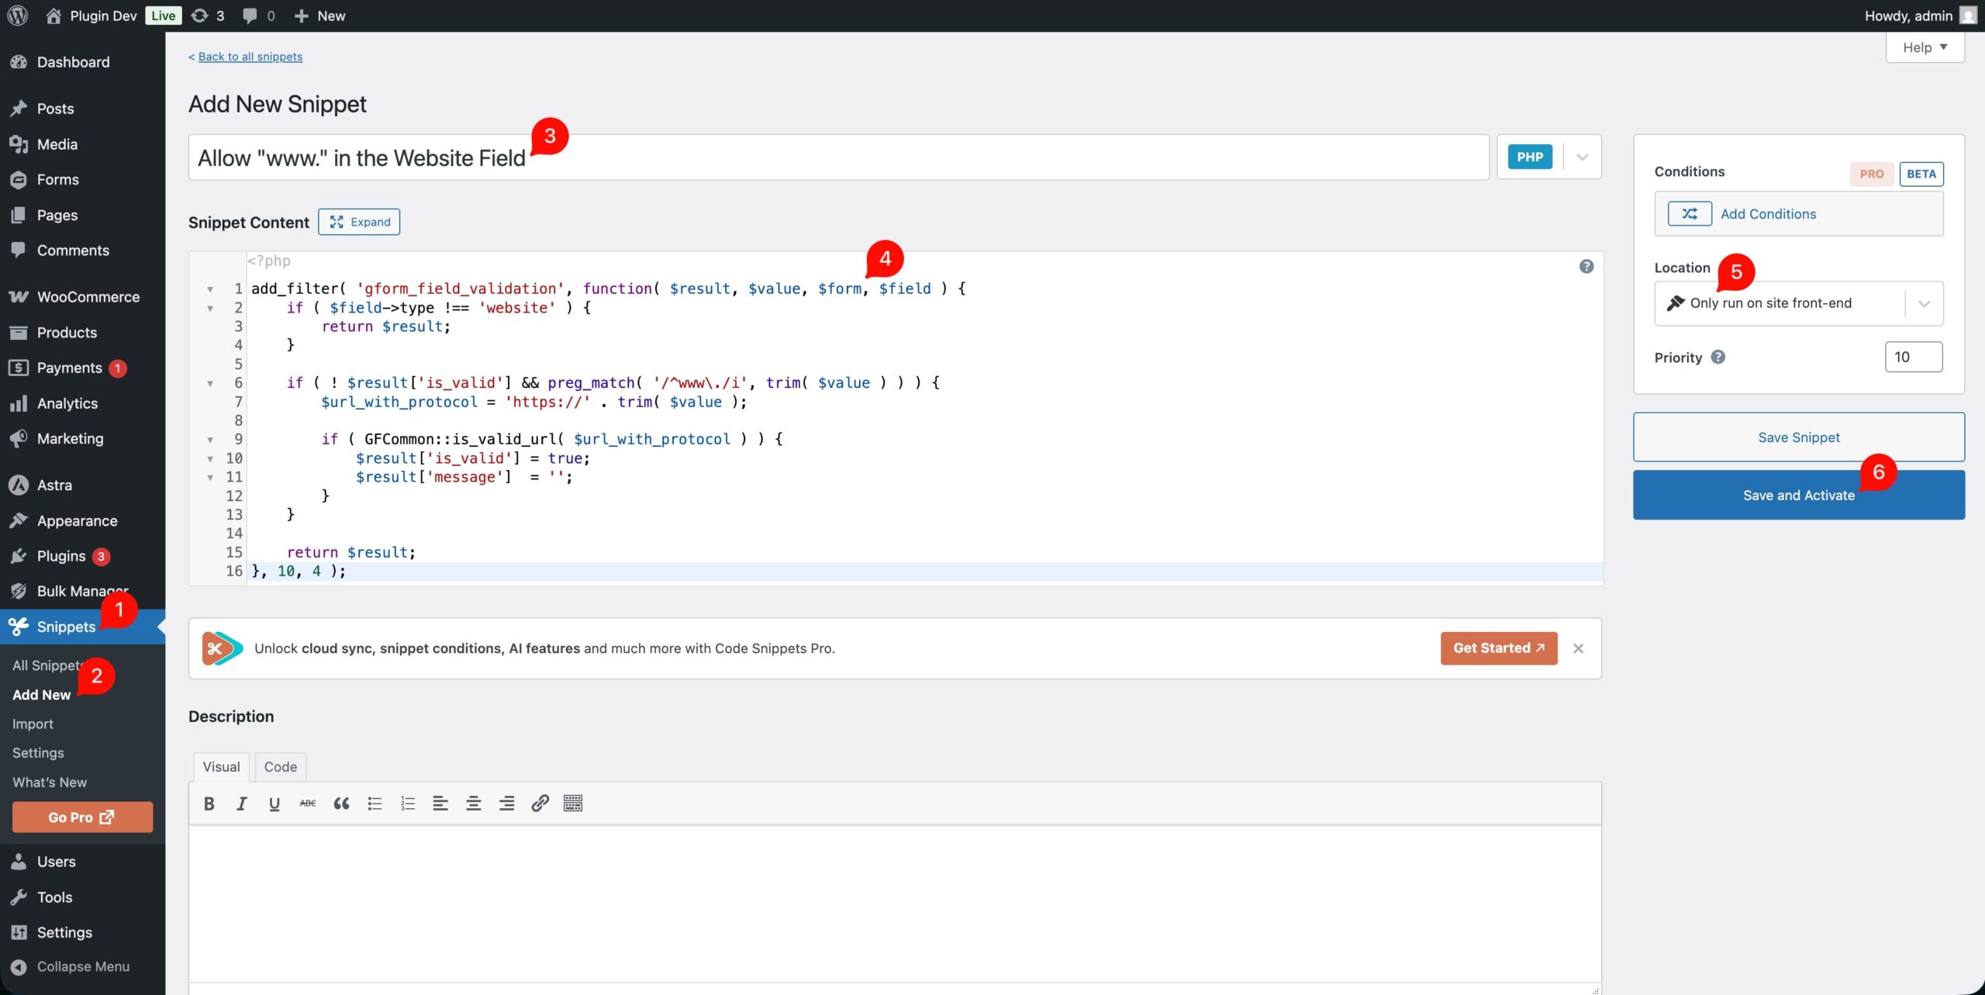Click the Align right icon
The height and width of the screenshot is (995, 1985).
pos(507,803)
